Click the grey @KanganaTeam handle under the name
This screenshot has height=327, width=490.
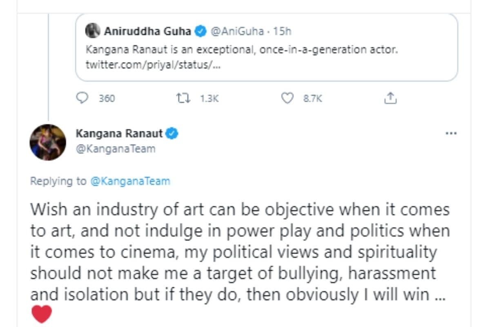click(116, 149)
